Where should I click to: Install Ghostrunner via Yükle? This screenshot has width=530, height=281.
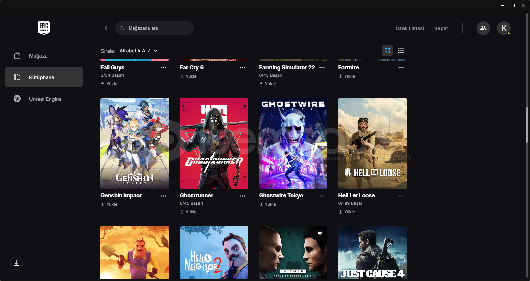pos(188,212)
